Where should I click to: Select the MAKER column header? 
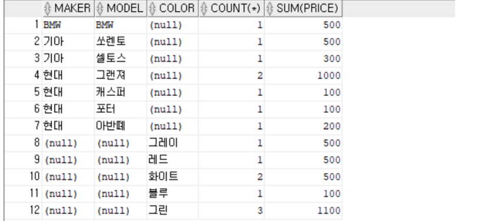pos(69,8)
